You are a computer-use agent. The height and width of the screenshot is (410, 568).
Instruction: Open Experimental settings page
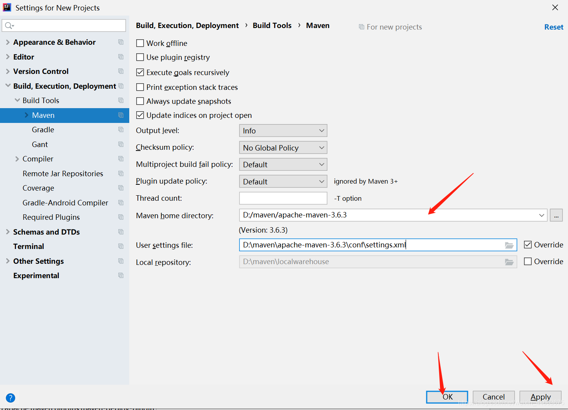click(36, 275)
